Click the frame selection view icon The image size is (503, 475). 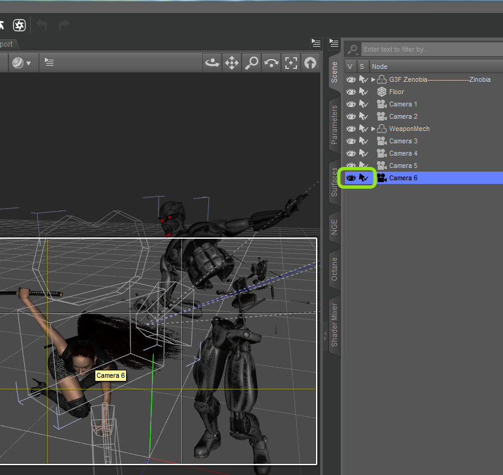point(291,63)
